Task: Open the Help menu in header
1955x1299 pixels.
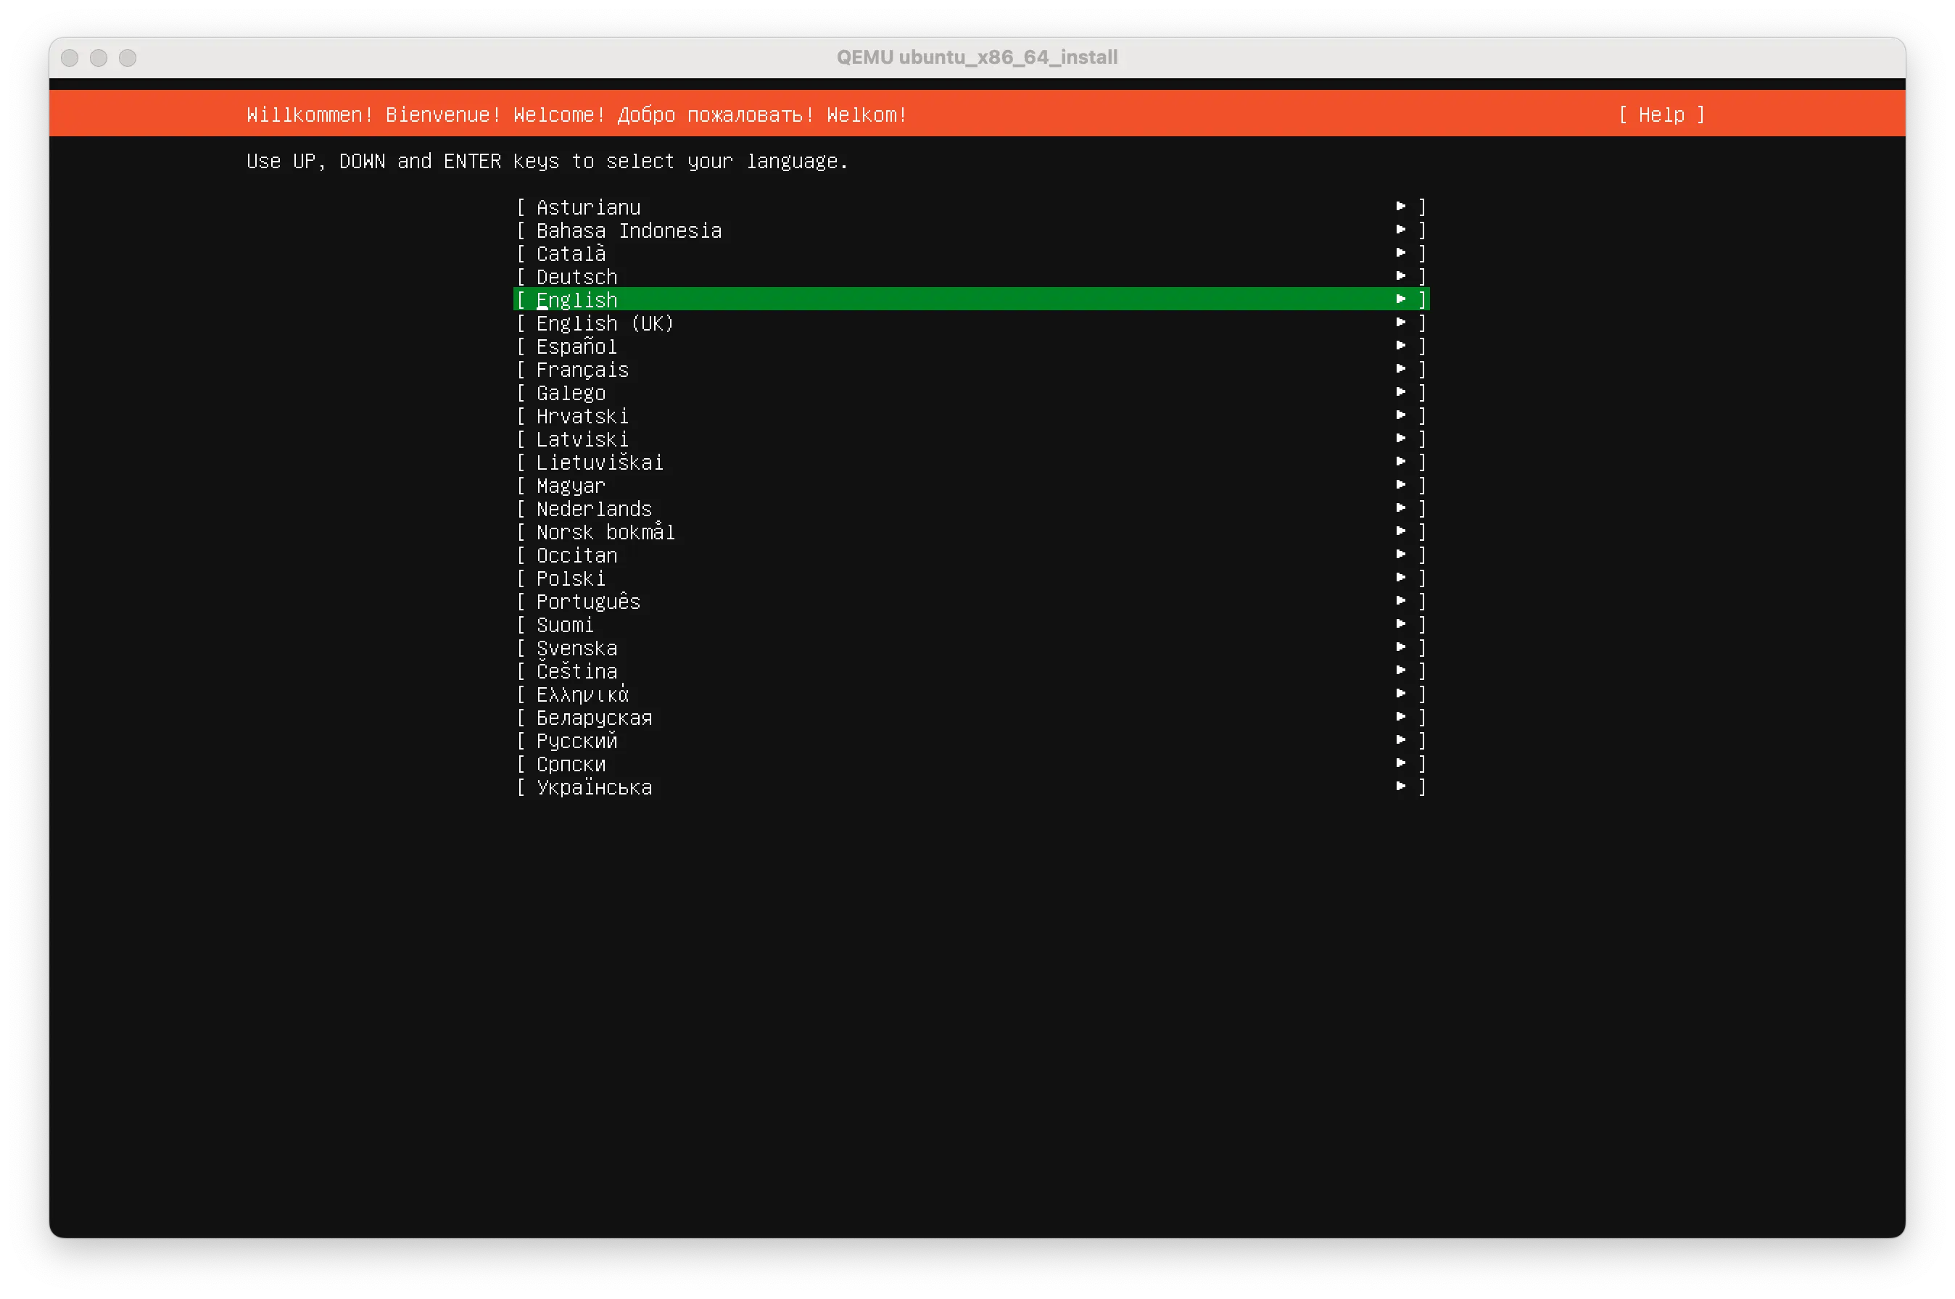Action: point(1661,115)
